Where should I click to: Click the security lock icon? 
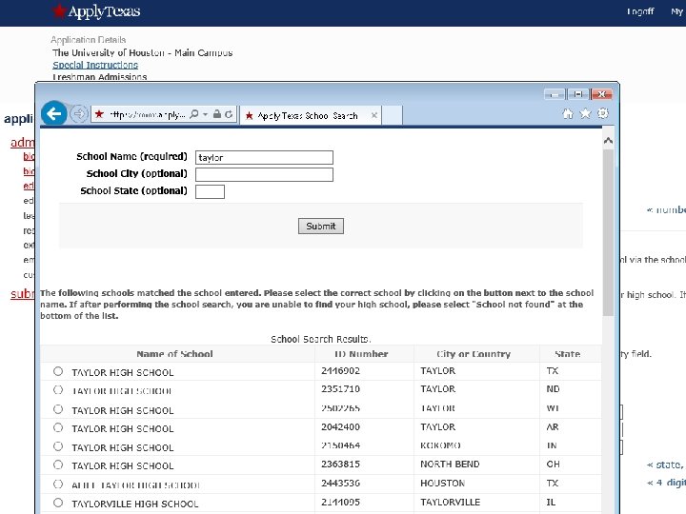click(216, 114)
